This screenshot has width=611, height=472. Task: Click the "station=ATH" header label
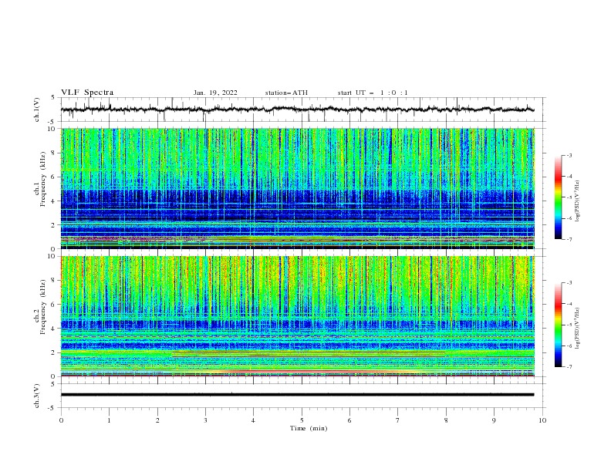tap(286, 93)
